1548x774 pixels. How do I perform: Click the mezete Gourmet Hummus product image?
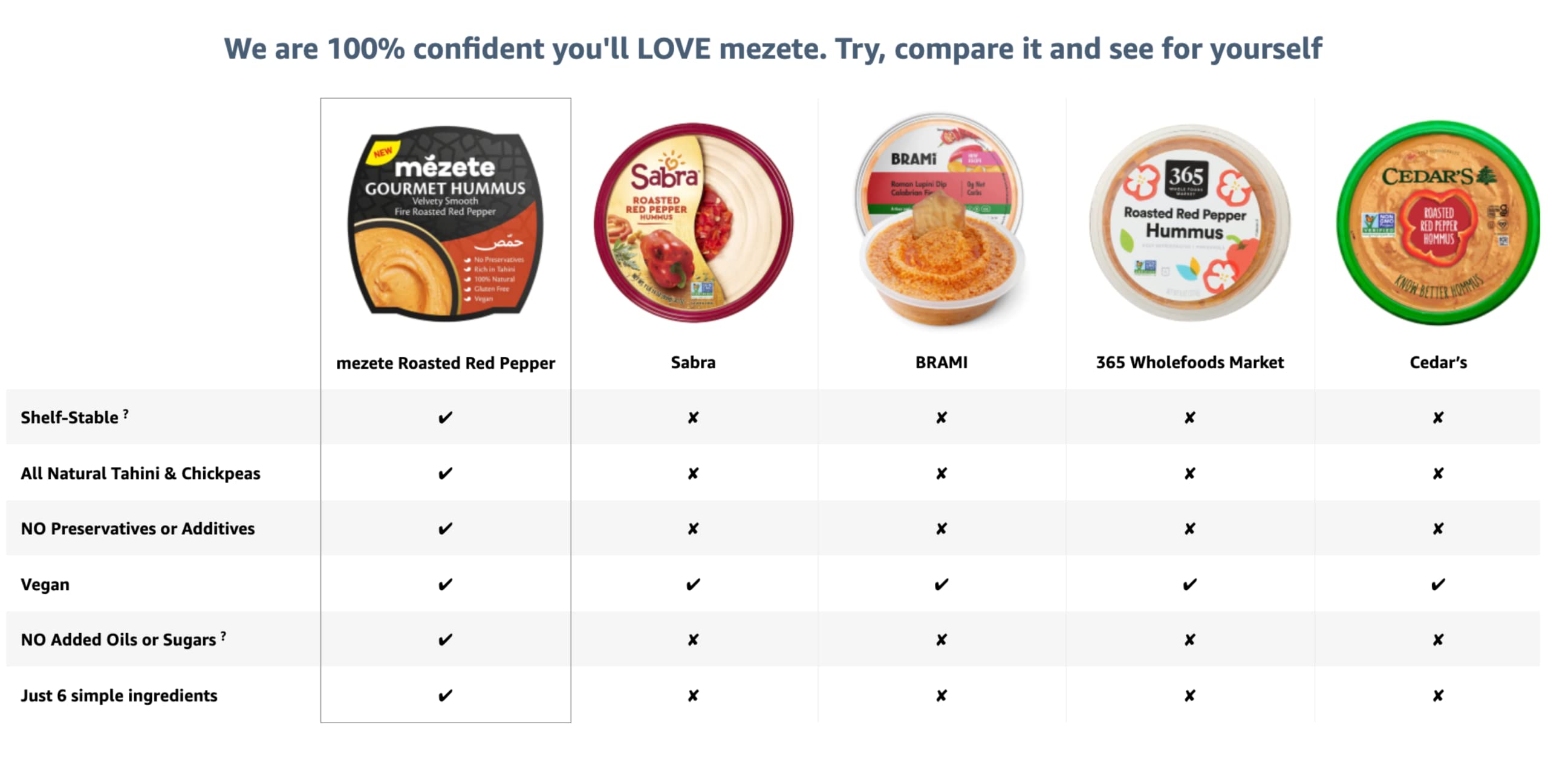click(445, 223)
